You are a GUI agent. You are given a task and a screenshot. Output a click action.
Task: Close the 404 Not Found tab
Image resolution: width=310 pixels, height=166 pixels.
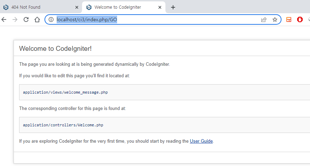(77, 7)
